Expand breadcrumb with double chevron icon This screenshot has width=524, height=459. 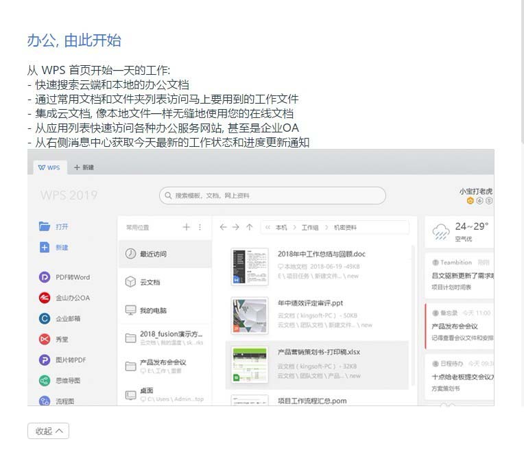click(x=267, y=227)
